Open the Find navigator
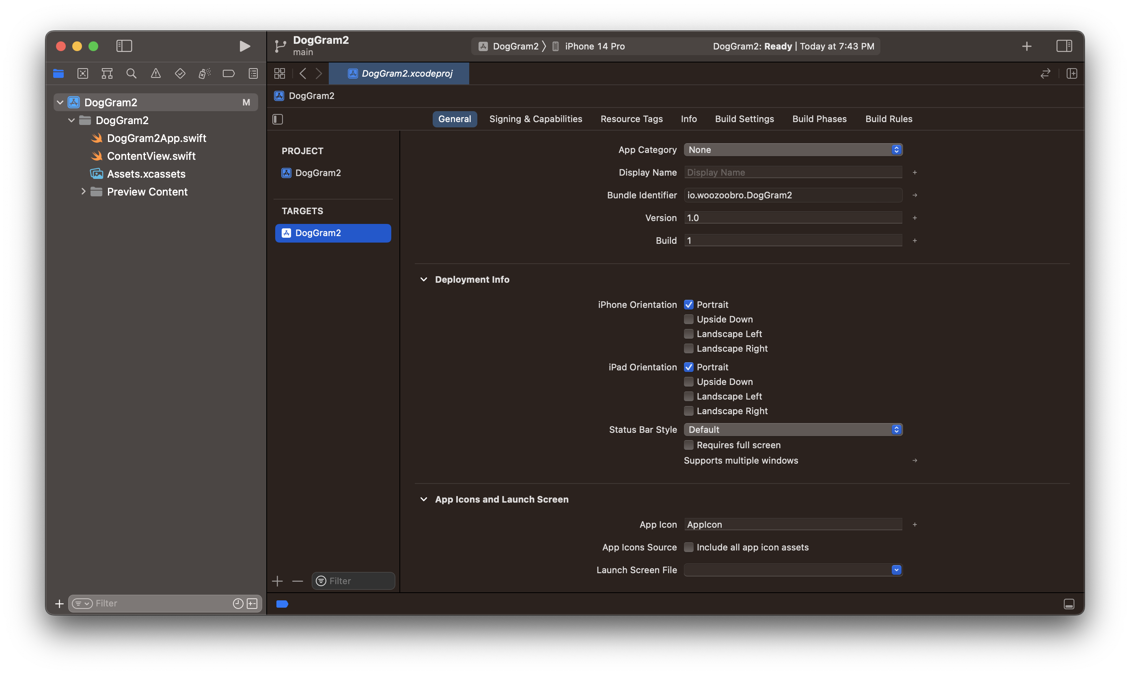The height and width of the screenshot is (675, 1130). (132, 73)
